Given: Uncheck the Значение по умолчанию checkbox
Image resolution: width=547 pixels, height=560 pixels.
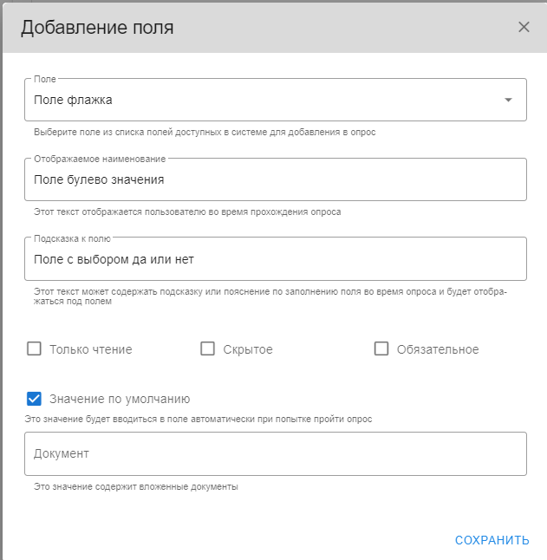Looking at the screenshot, I should pos(35,399).
